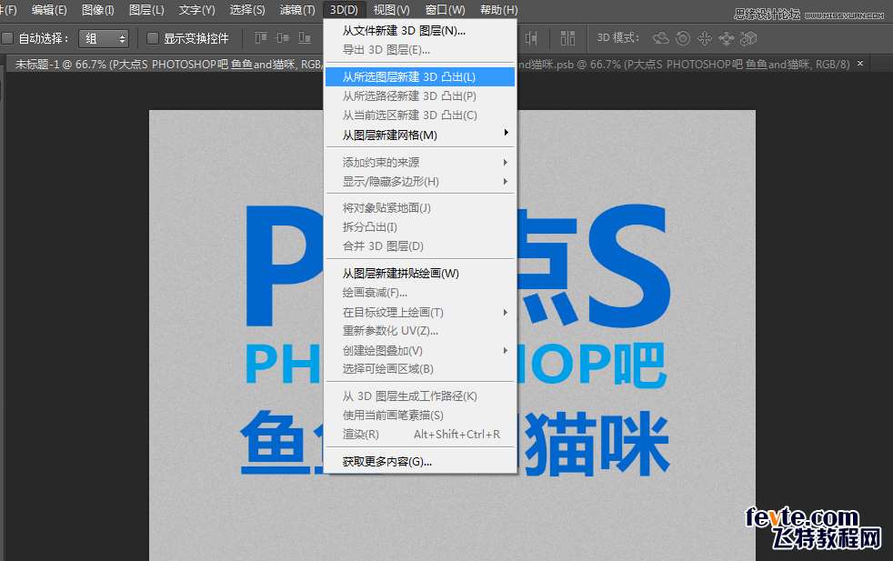Open the 视图(V) menu
Viewport: 893px width, 561px height.
coord(391,10)
